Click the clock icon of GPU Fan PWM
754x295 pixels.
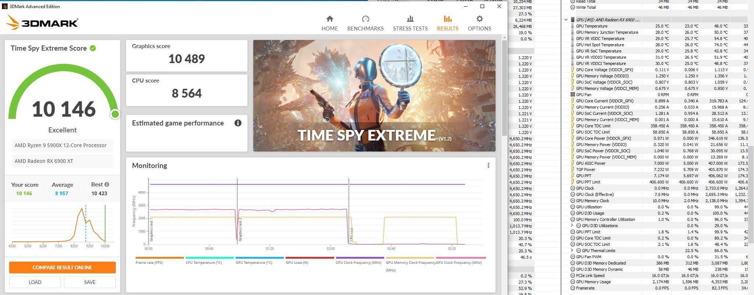(572, 257)
